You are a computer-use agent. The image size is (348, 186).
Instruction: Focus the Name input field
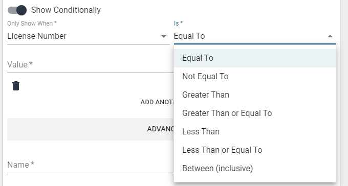tap(91, 165)
